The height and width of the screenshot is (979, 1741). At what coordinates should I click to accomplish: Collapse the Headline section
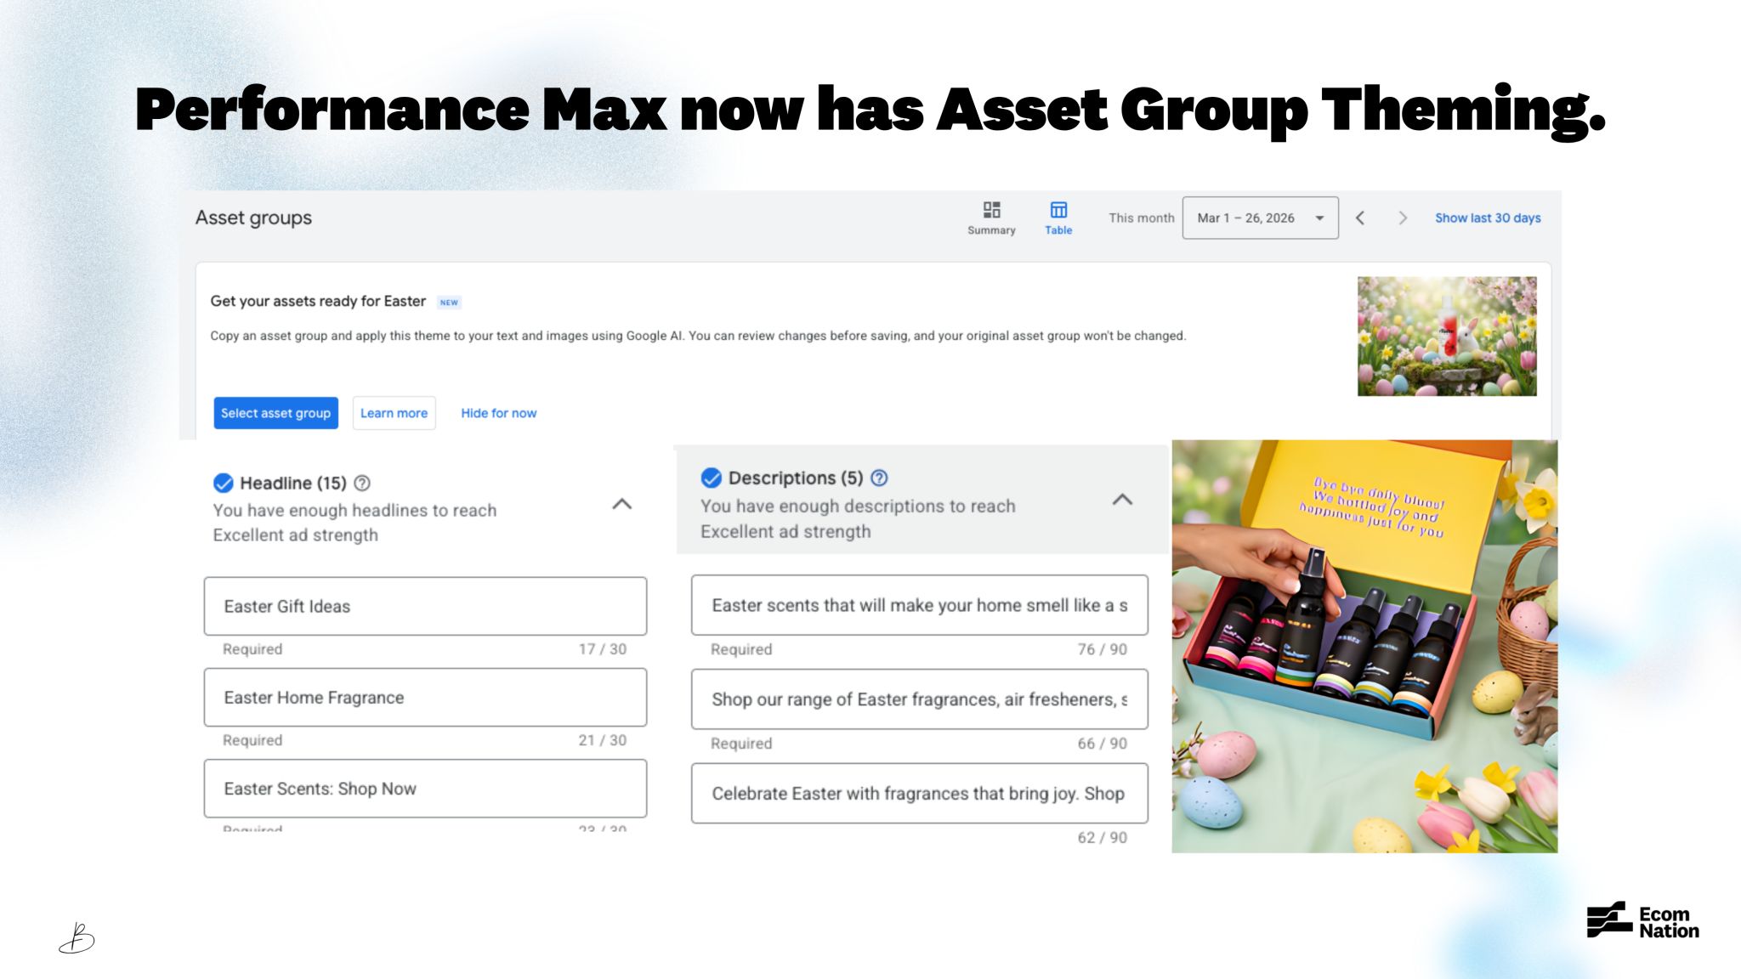tap(621, 505)
